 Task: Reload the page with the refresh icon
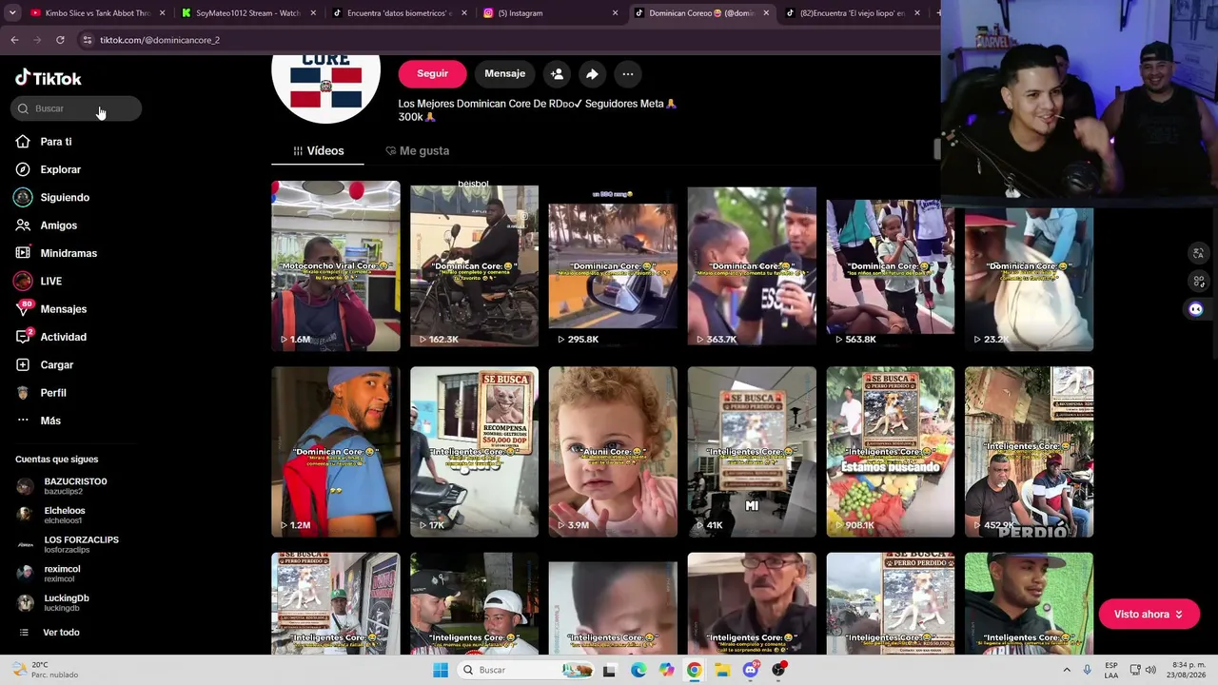[x=60, y=40]
